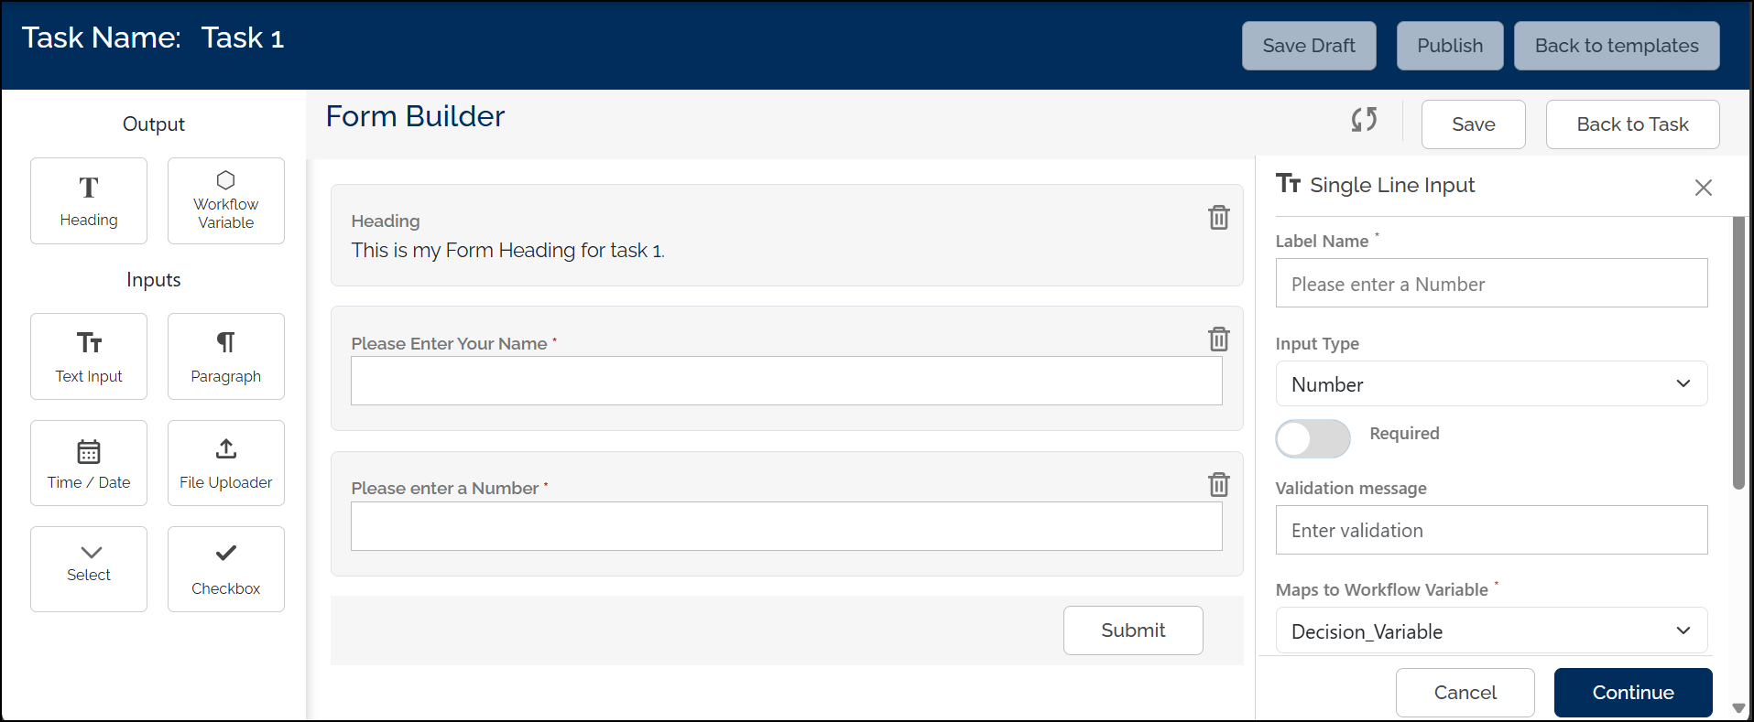Delete the Heading form block
This screenshot has height=722, width=1754.
pyautogui.click(x=1218, y=218)
